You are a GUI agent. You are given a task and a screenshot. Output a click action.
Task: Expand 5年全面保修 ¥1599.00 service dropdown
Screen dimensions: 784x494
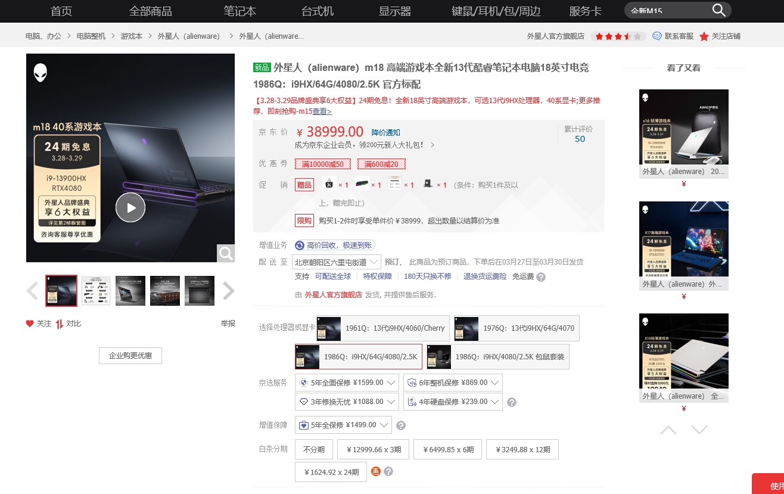(347, 383)
